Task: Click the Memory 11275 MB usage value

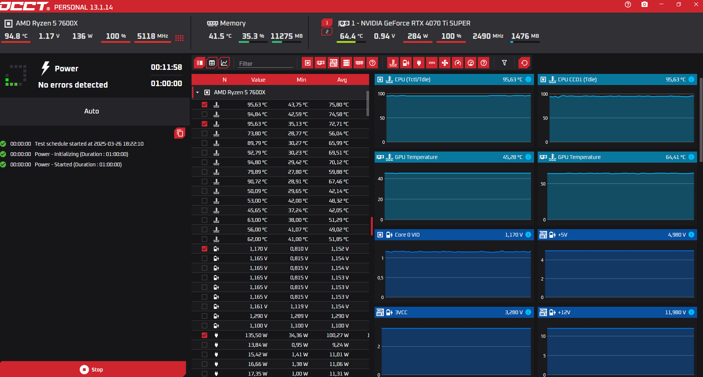Action: [287, 36]
